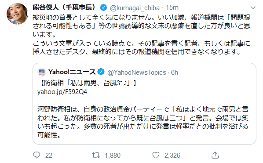Click the reply speech bubble icon
Image resolution: width=263 pixels, height=163 pixels.
coord(37,155)
